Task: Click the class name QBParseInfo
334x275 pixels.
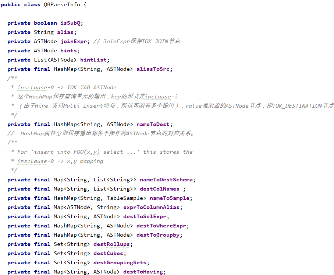Action: (x=62, y=5)
